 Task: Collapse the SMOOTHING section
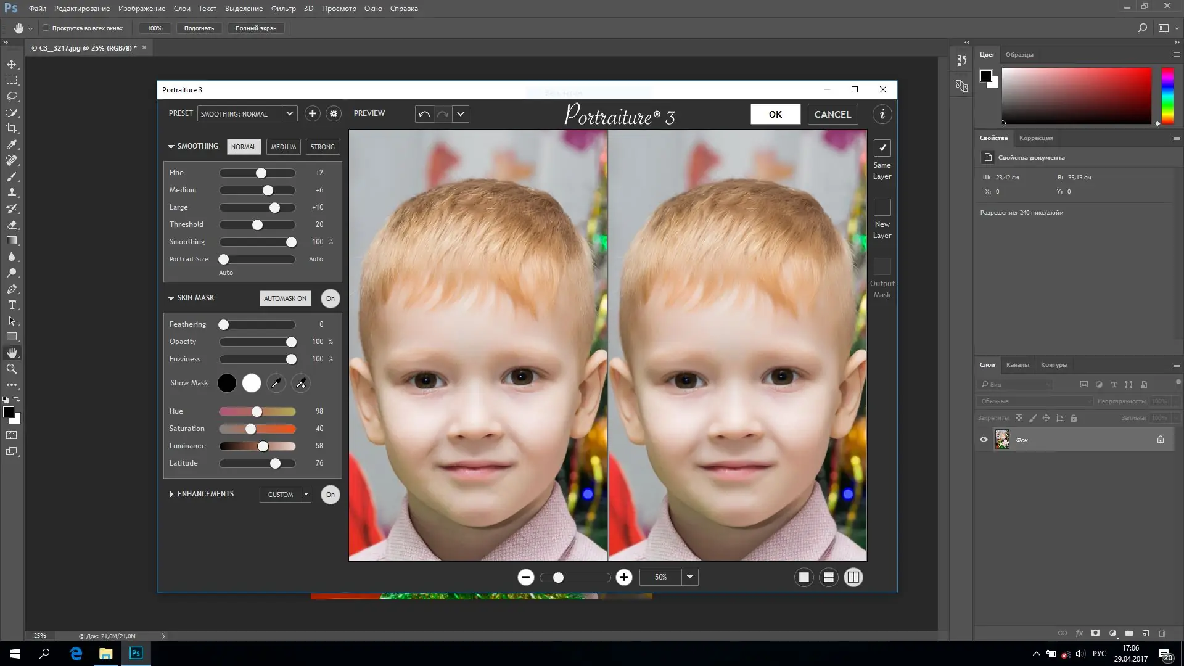click(x=171, y=146)
